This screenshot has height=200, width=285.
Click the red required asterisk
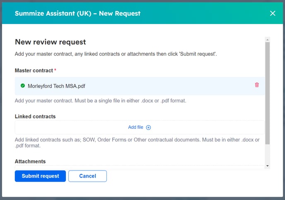click(56, 71)
